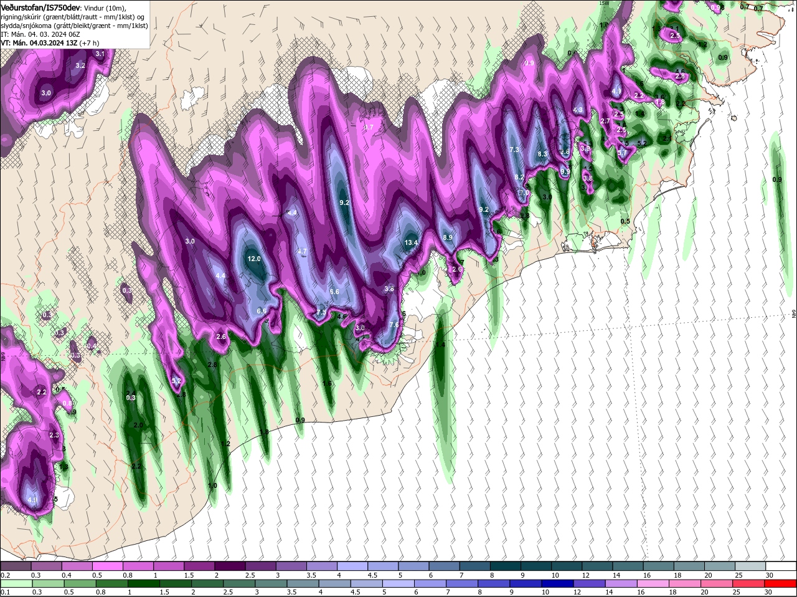Pick the bright pink 0.5 snow legend swatch

point(107,566)
